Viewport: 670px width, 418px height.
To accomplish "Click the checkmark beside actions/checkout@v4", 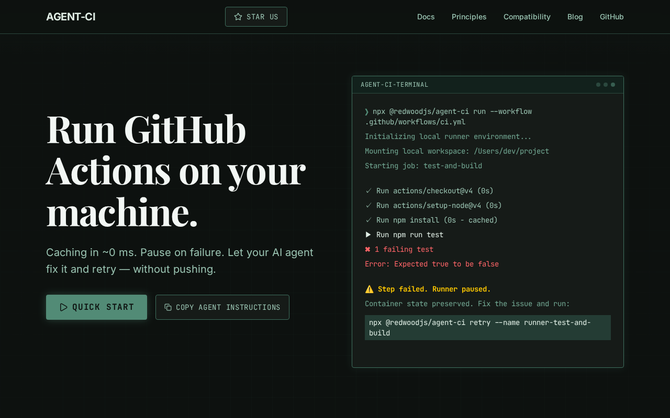I will (x=368, y=191).
